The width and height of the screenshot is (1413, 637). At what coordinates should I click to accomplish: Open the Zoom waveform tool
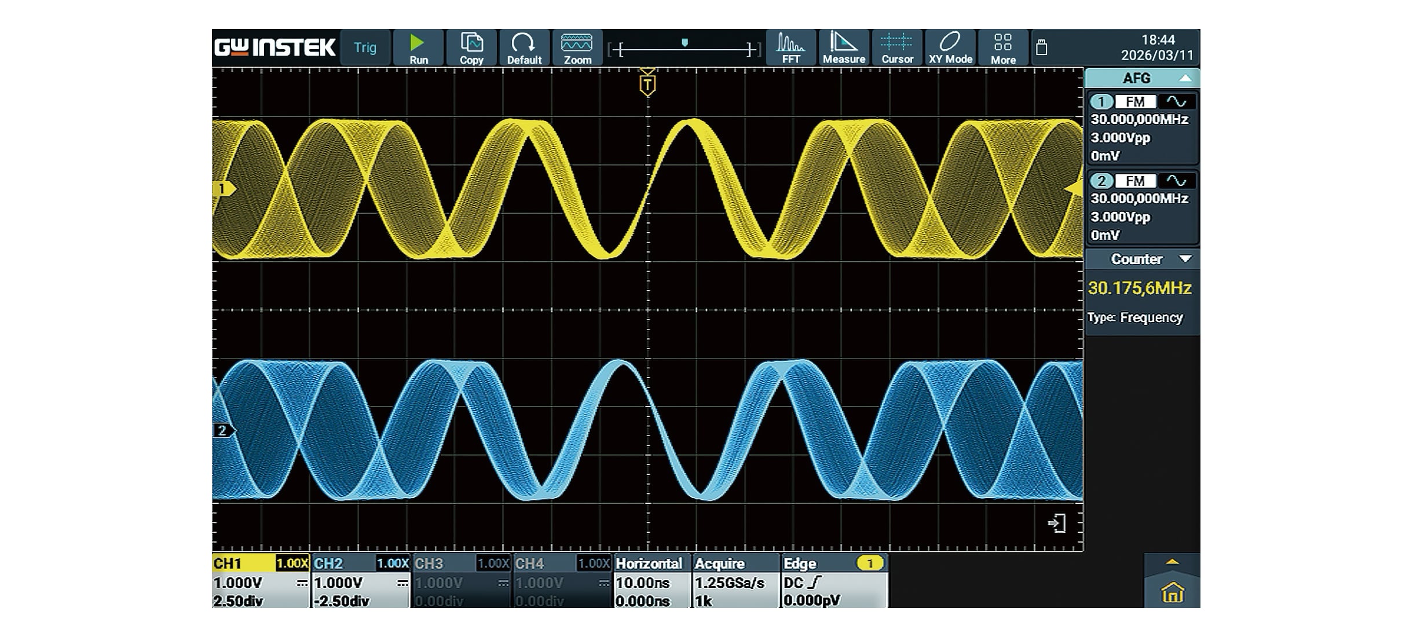(x=577, y=47)
